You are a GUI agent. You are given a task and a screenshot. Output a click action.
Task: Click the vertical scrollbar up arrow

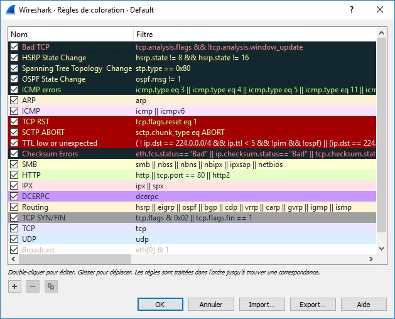[x=381, y=33]
